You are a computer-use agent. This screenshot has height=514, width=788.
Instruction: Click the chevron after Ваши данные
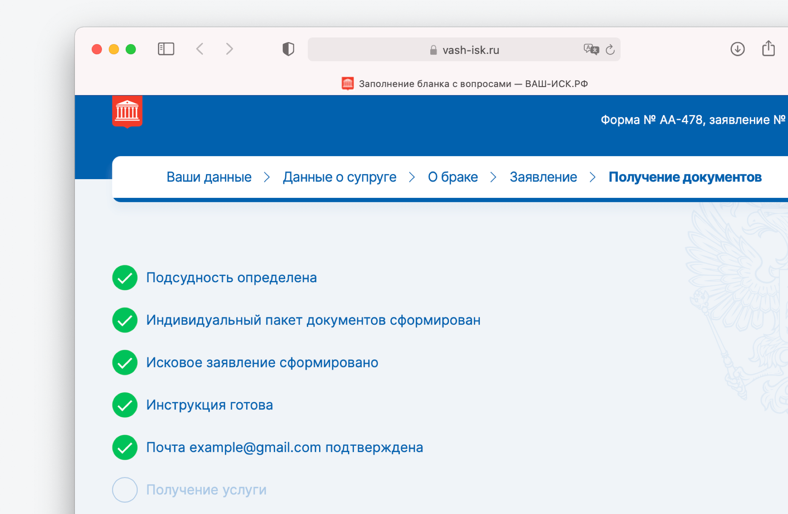click(x=267, y=177)
